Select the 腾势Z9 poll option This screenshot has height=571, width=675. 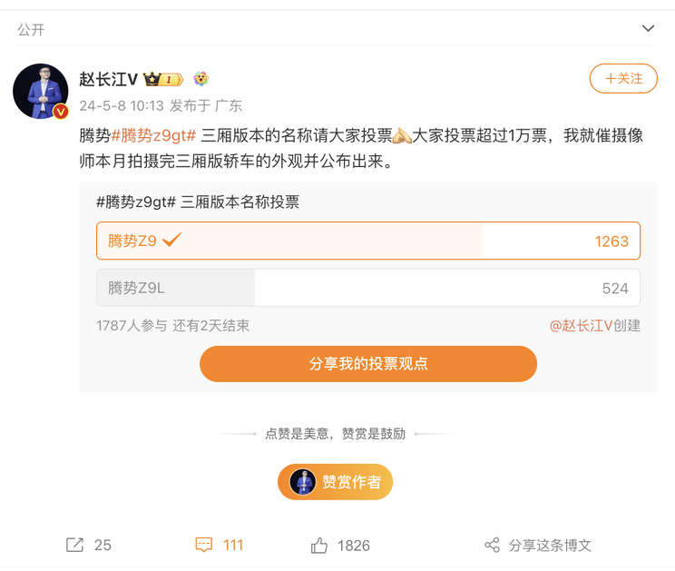pos(367,241)
